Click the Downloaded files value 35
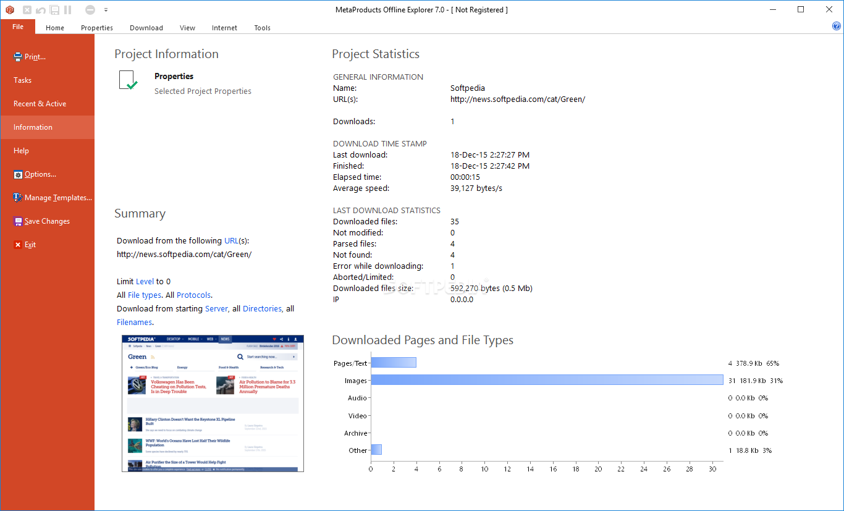The image size is (844, 511). point(455,222)
